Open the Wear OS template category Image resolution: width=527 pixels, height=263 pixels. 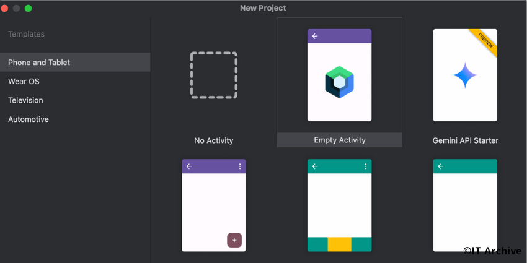coord(75,81)
